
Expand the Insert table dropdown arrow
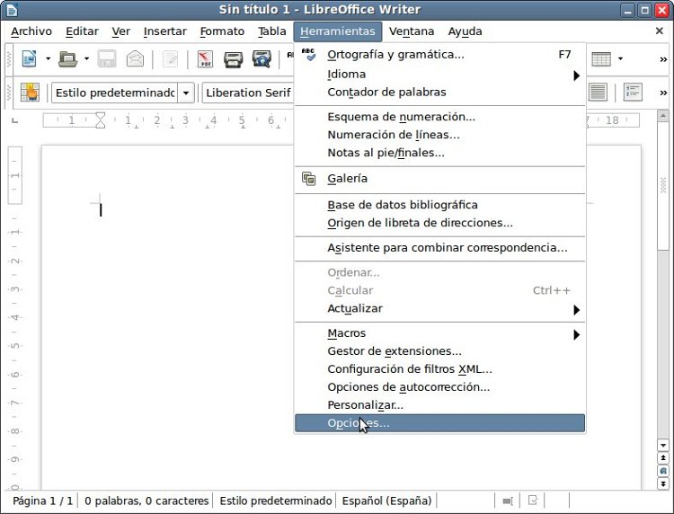[620, 59]
